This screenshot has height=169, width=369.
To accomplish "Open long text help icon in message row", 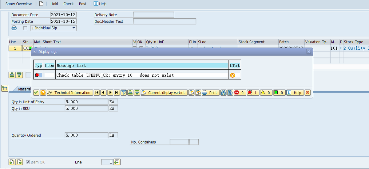I will (x=232, y=75).
